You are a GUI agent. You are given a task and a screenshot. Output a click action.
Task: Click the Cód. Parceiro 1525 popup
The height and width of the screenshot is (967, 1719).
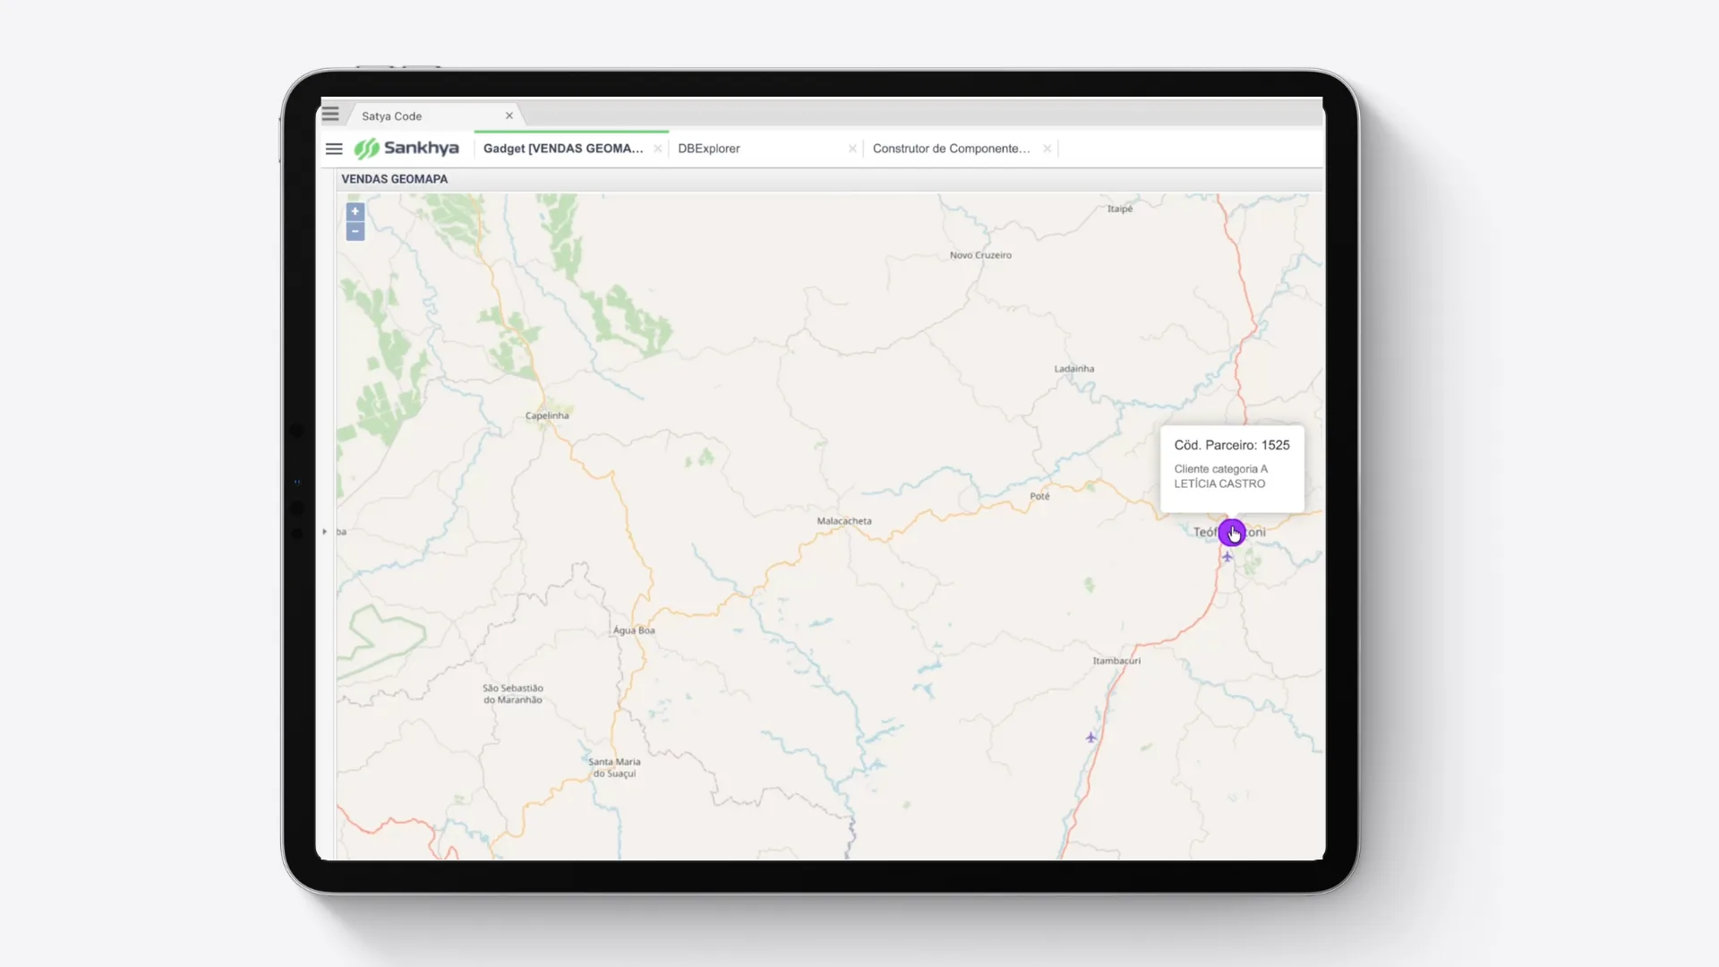pyautogui.click(x=1232, y=469)
